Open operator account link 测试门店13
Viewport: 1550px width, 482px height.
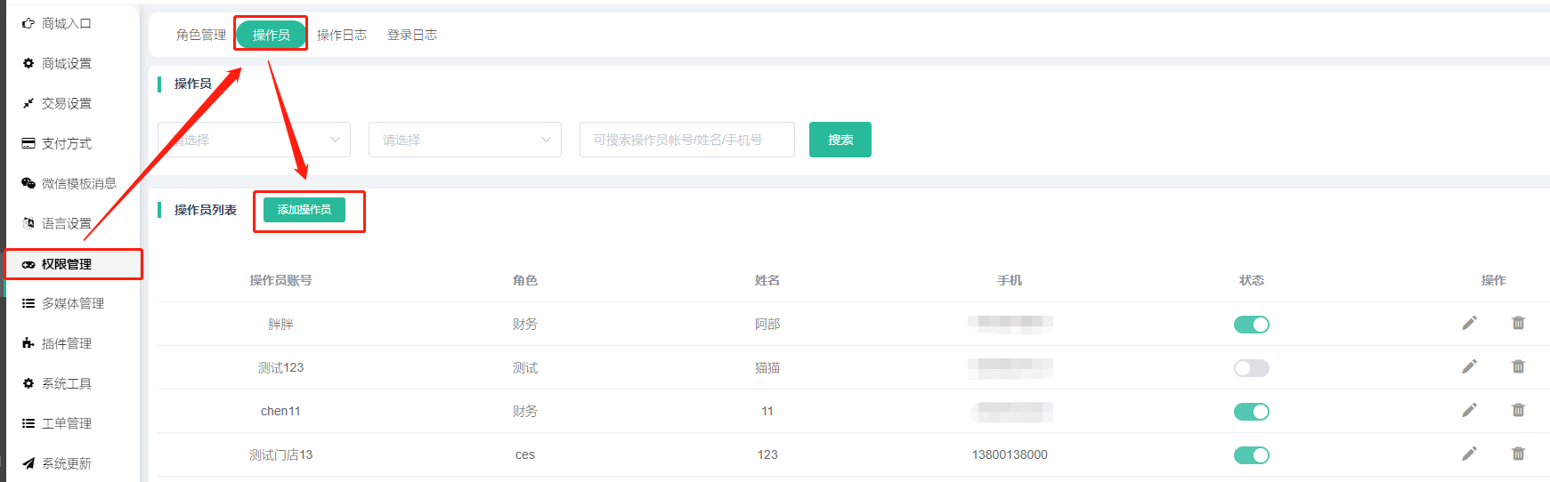[280, 454]
